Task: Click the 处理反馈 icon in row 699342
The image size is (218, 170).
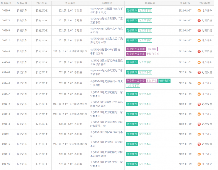Action: tap(199, 104)
